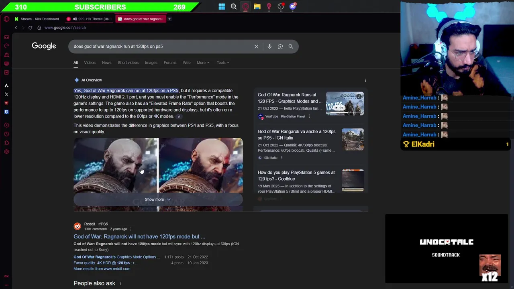The width and height of the screenshot is (514, 289).
Task: Click the AI Overview heading
Action: tap(92, 80)
